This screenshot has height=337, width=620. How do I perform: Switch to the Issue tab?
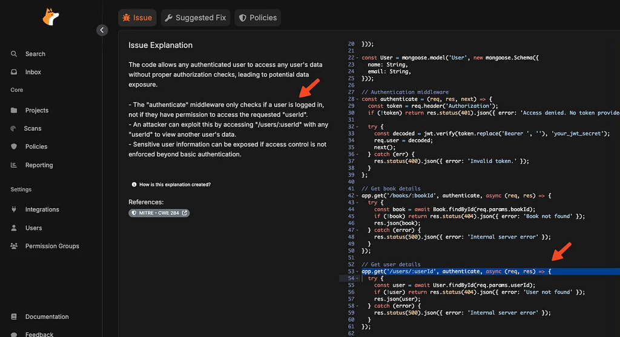[x=137, y=18]
